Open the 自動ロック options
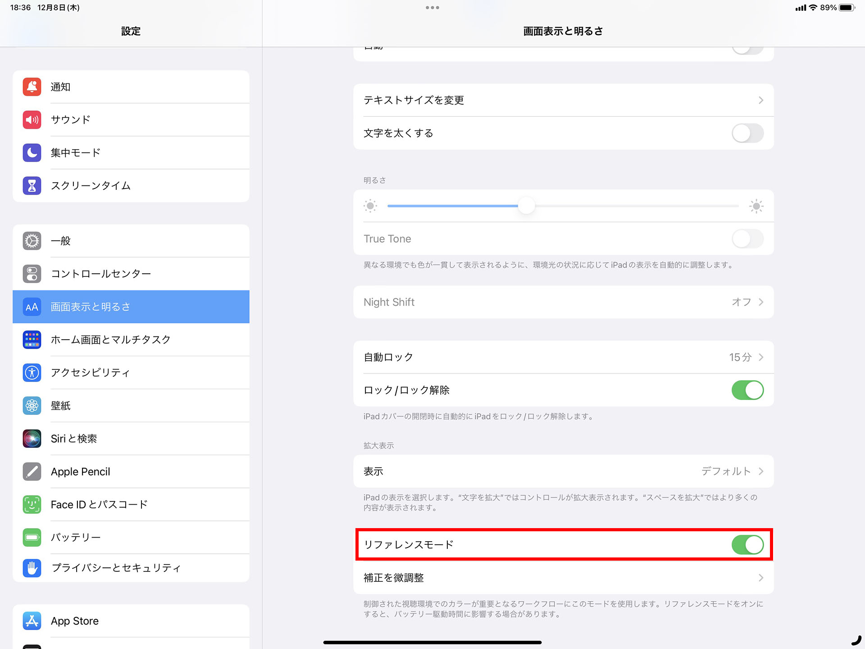 pos(563,357)
